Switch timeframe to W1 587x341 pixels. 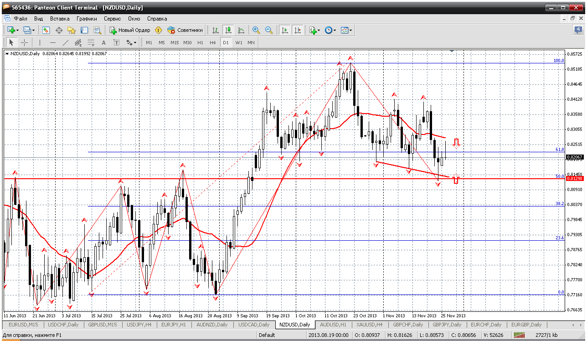click(239, 42)
